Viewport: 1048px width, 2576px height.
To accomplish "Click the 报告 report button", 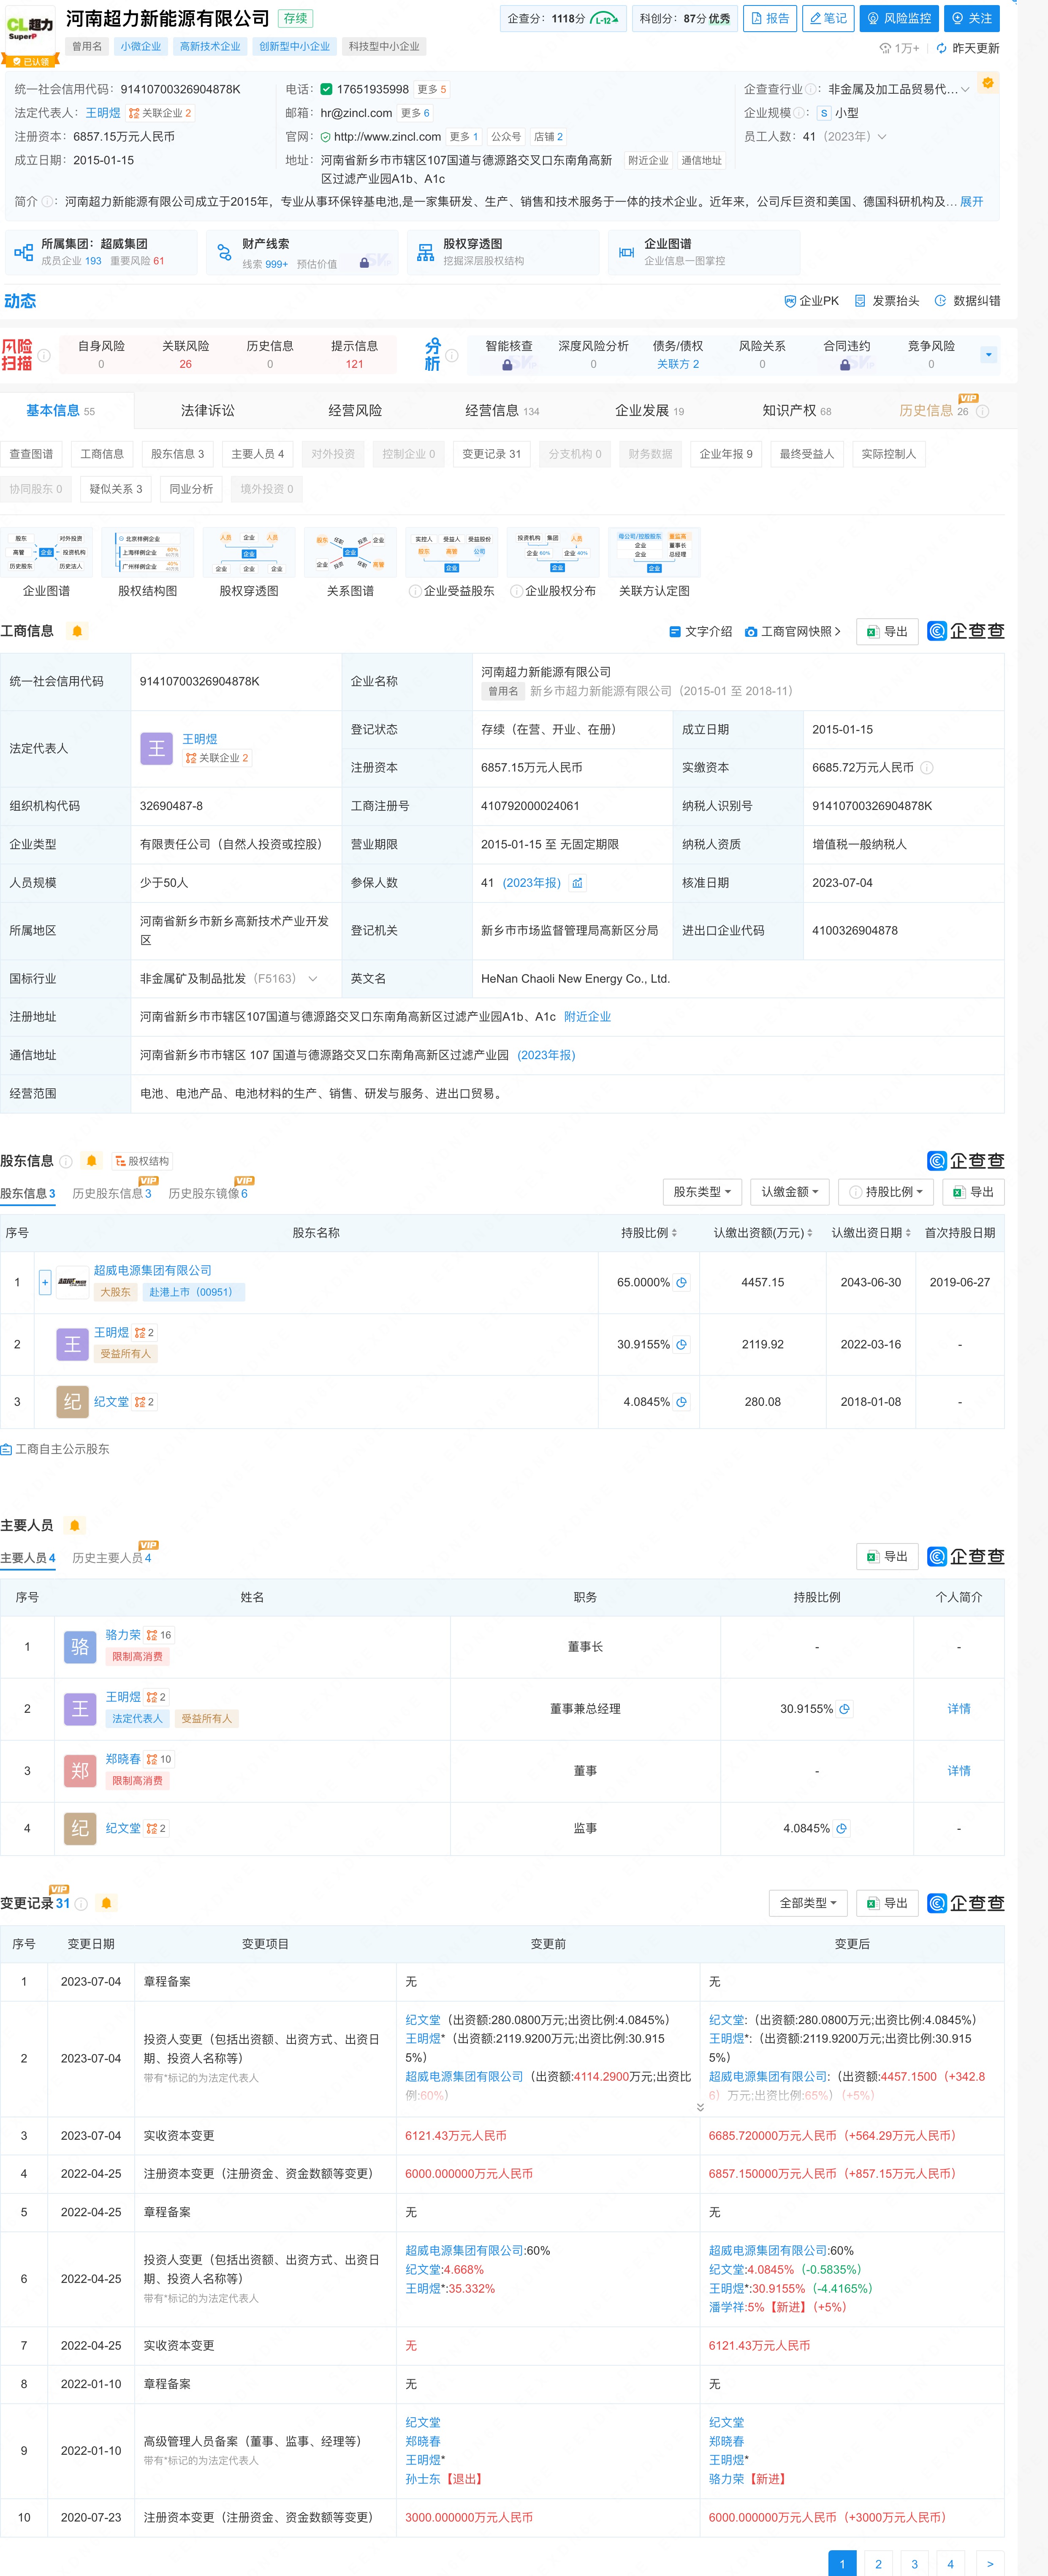I will click(x=770, y=18).
